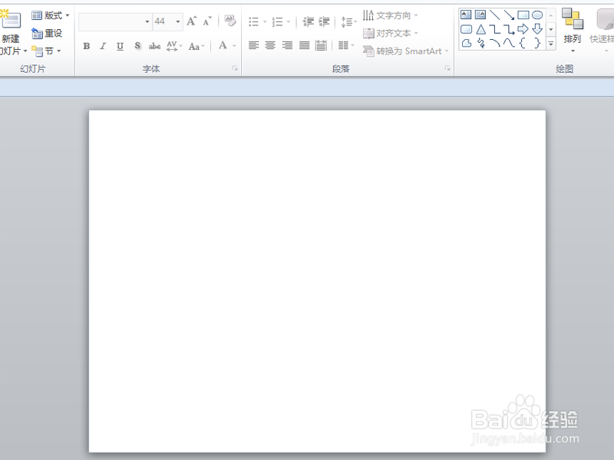
Task: Open the slide Layout (版式) menu
Action: pyautogui.click(x=51, y=15)
